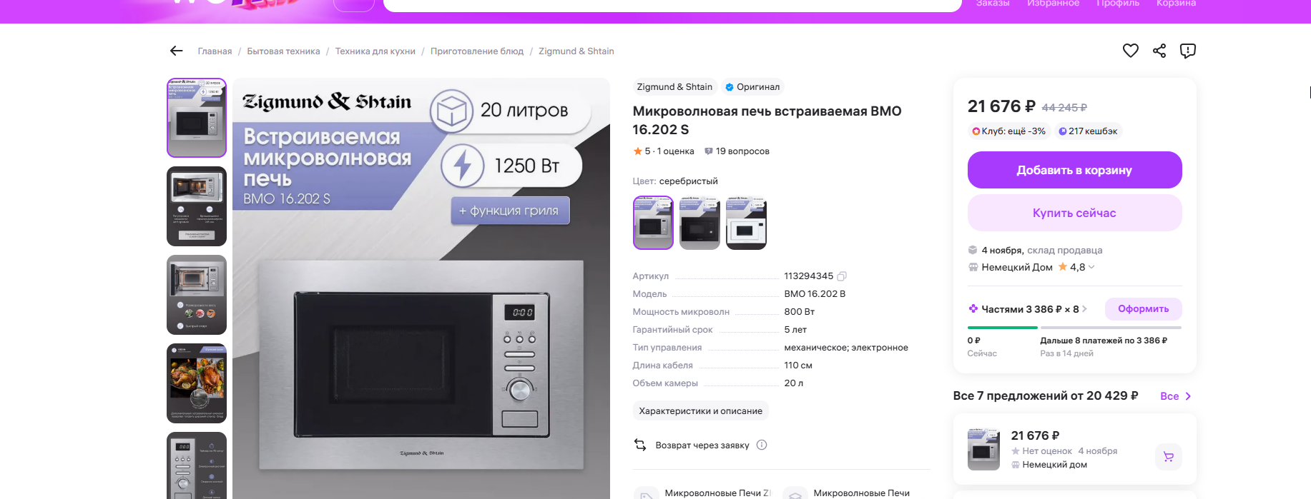Select the silver color variant
The image size is (1311, 499).
[653, 223]
